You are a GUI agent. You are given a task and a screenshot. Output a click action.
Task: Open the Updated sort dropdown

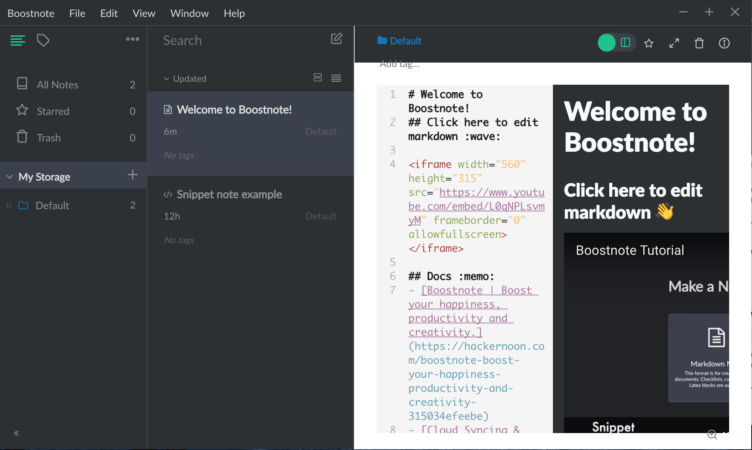click(x=185, y=78)
